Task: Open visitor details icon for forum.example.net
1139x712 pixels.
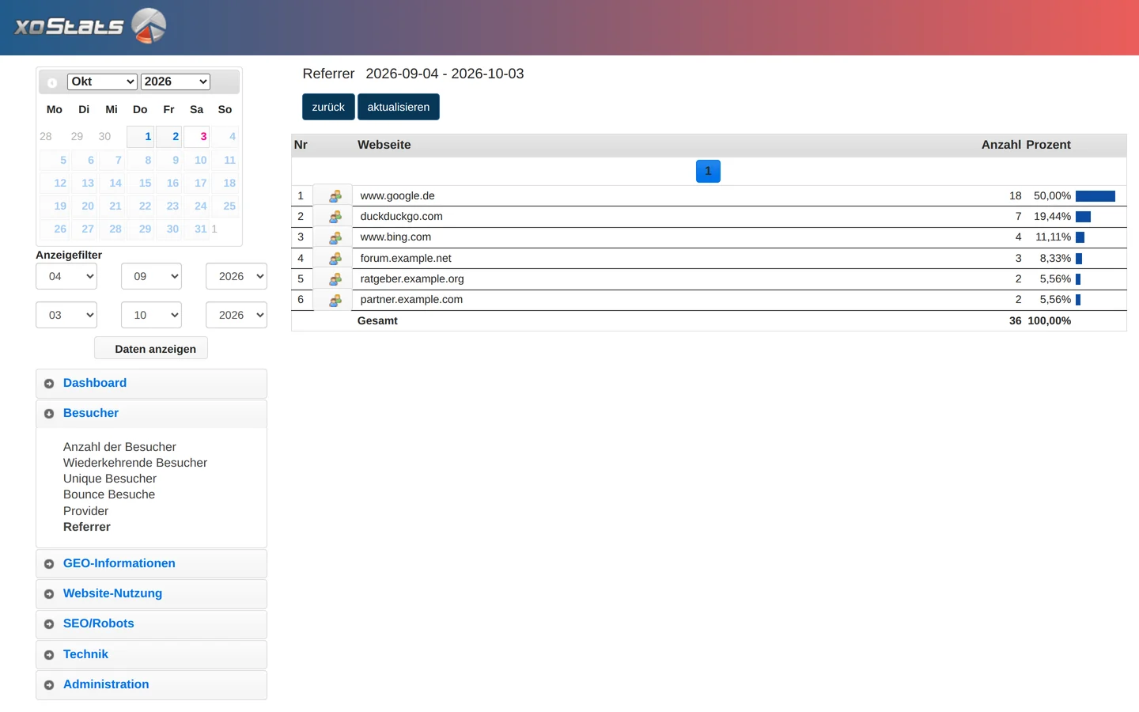Action: (335, 259)
